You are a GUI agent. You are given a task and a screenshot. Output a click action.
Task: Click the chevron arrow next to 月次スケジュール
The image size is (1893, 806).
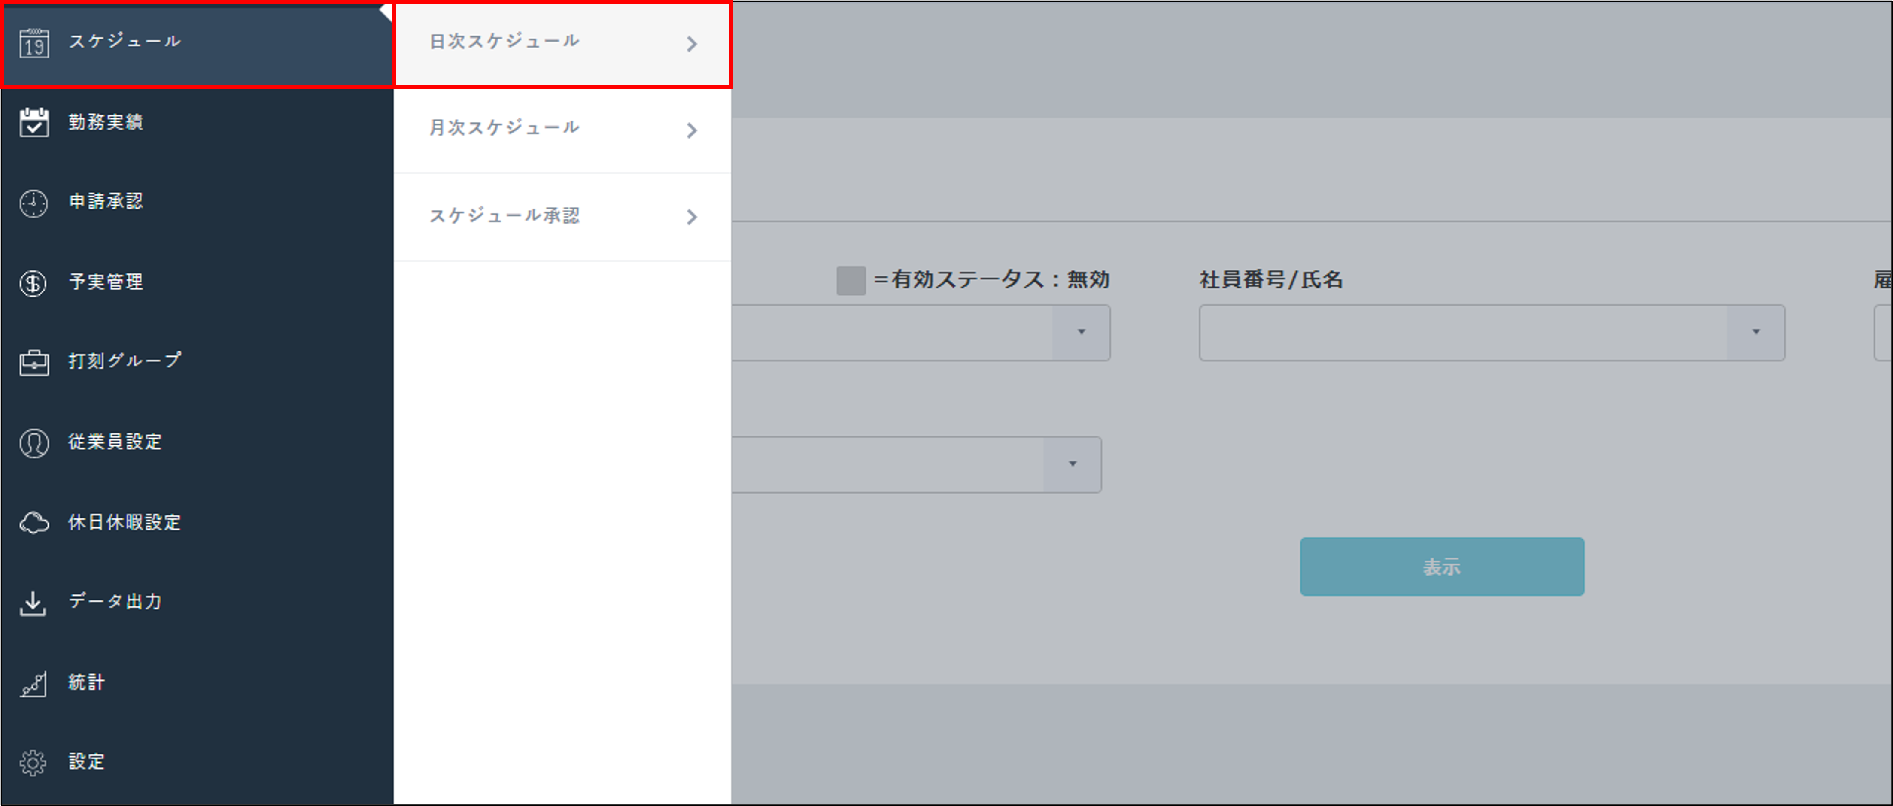pyautogui.click(x=692, y=131)
